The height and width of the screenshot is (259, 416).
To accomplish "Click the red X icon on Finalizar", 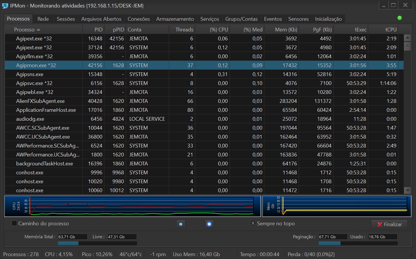I will point(380,224).
